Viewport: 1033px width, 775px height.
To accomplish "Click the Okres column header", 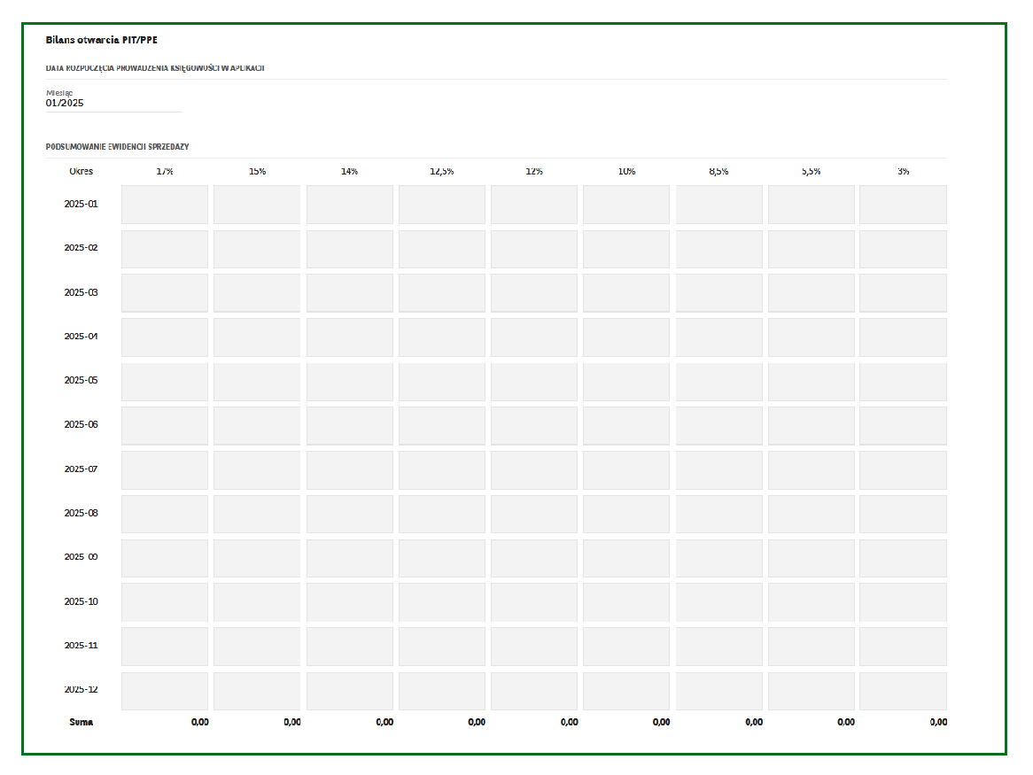I will coord(81,171).
